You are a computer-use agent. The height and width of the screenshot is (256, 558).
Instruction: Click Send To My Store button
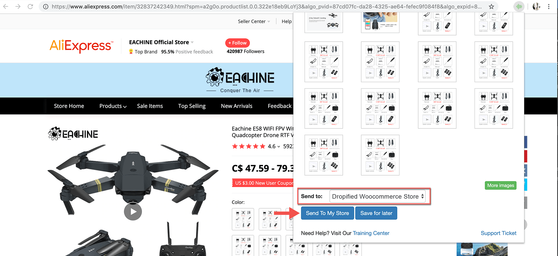pos(327,213)
